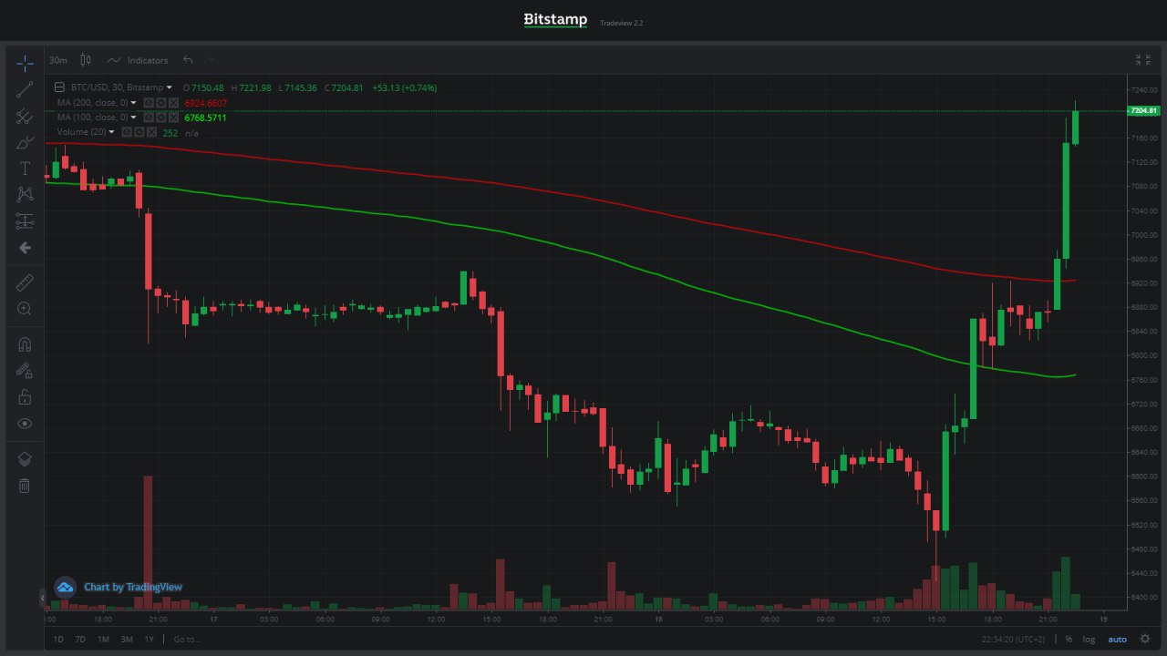Open the Indicators menu

[x=138, y=60]
